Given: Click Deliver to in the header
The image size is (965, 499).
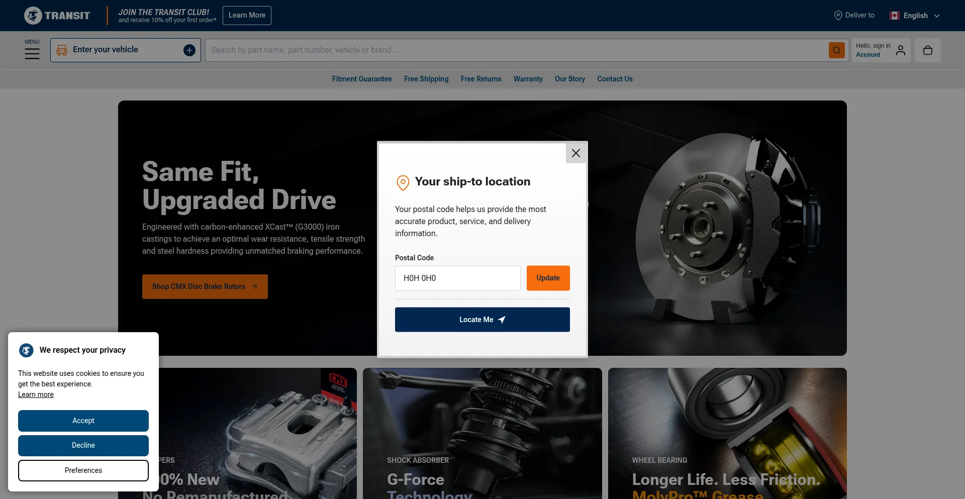Looking at the screenshot, I should pos(854,16).
